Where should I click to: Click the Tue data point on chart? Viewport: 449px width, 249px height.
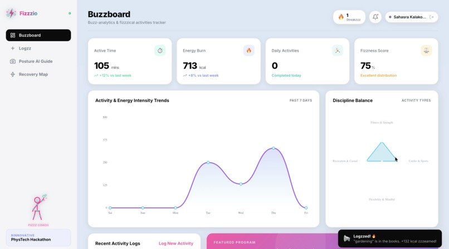[208, 162]
